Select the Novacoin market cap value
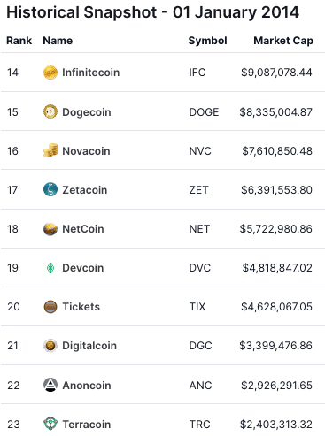The height and width of the screenshot is (436, 325). [277, 151]
